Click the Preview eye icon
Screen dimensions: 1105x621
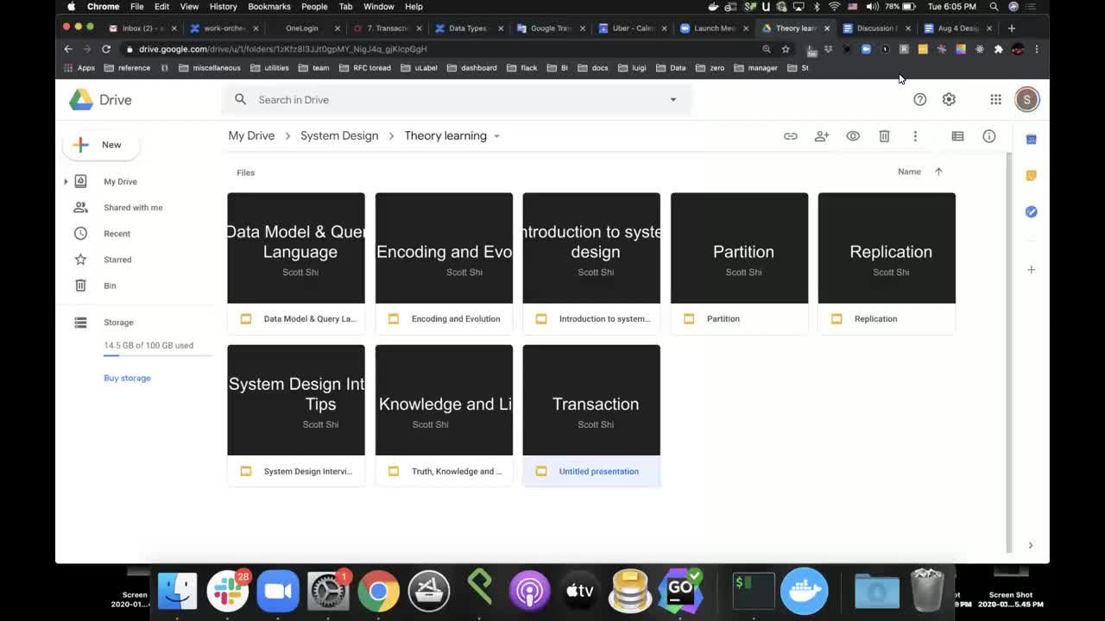(x=853, y=136)
